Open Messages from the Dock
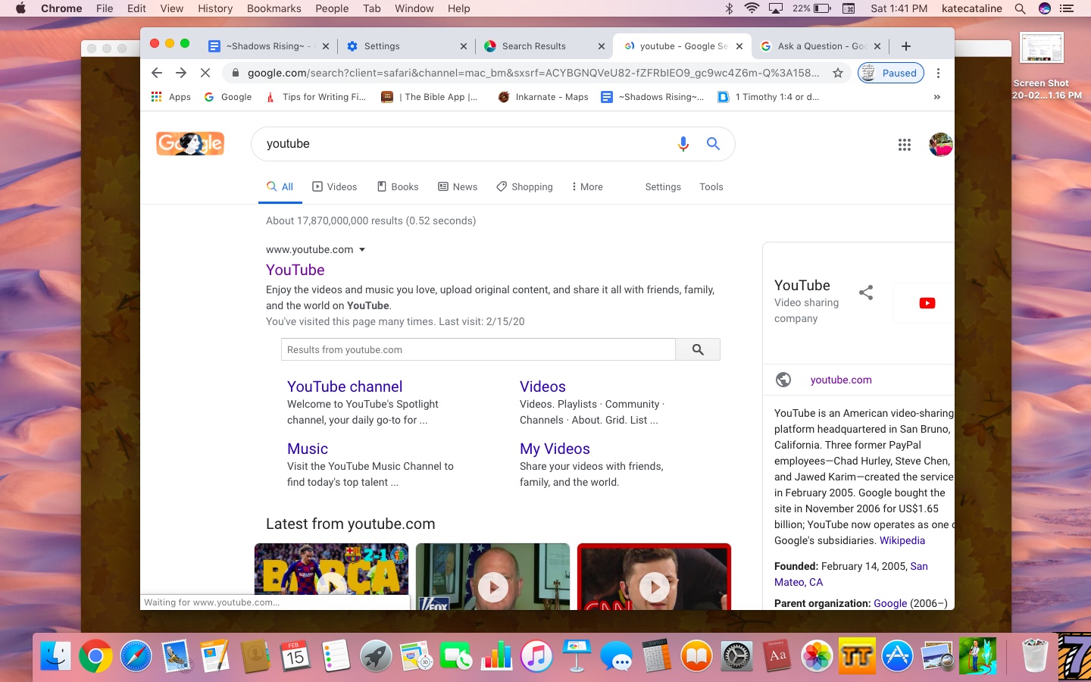1091x682 pixels. (617, 655)
